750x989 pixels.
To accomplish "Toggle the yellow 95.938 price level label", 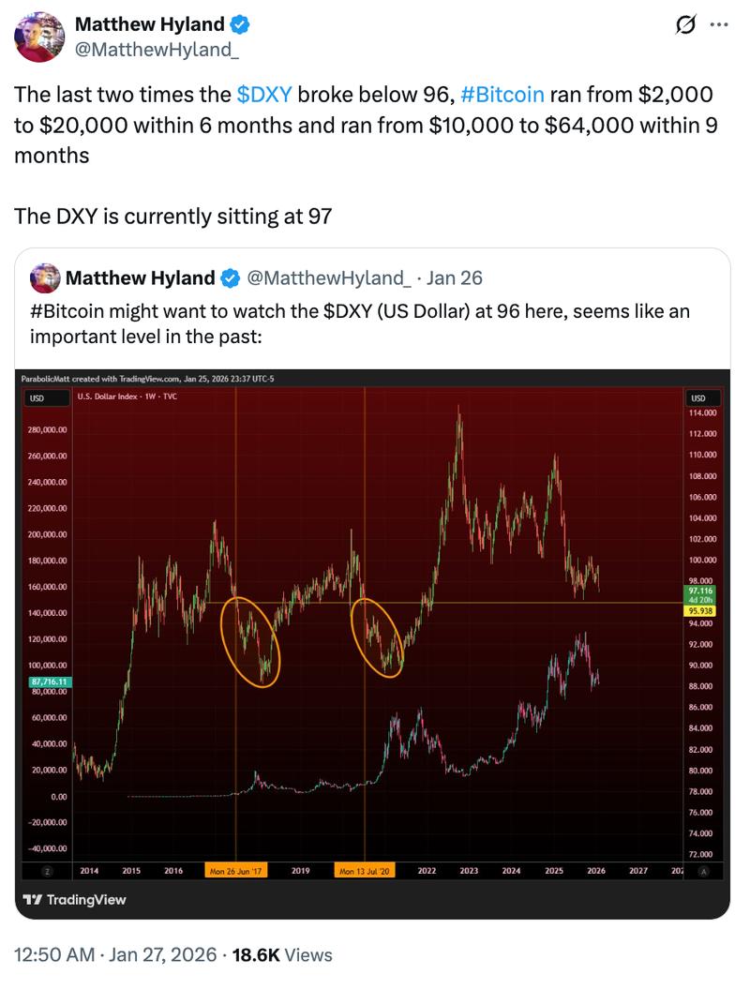I will click(x=700, y=609).
